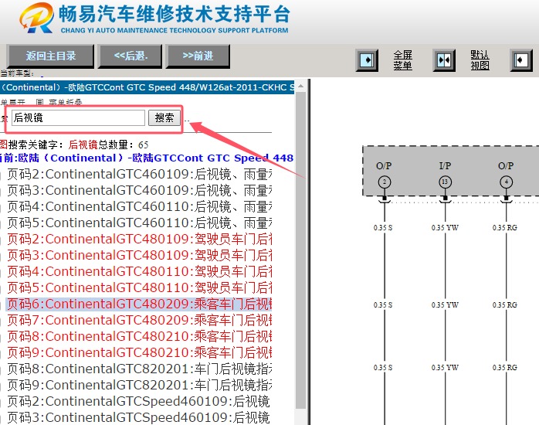The image size is (539, 425).
Task: Go forward with the >>前进 button
Action: pyautogui.click(x=198, y=56)
